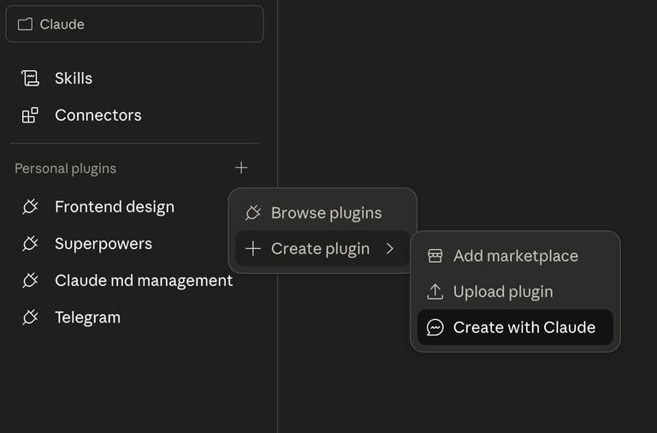Screen dimensions: 657x433
Task: Open the Skills section
Action: [74, 78]
